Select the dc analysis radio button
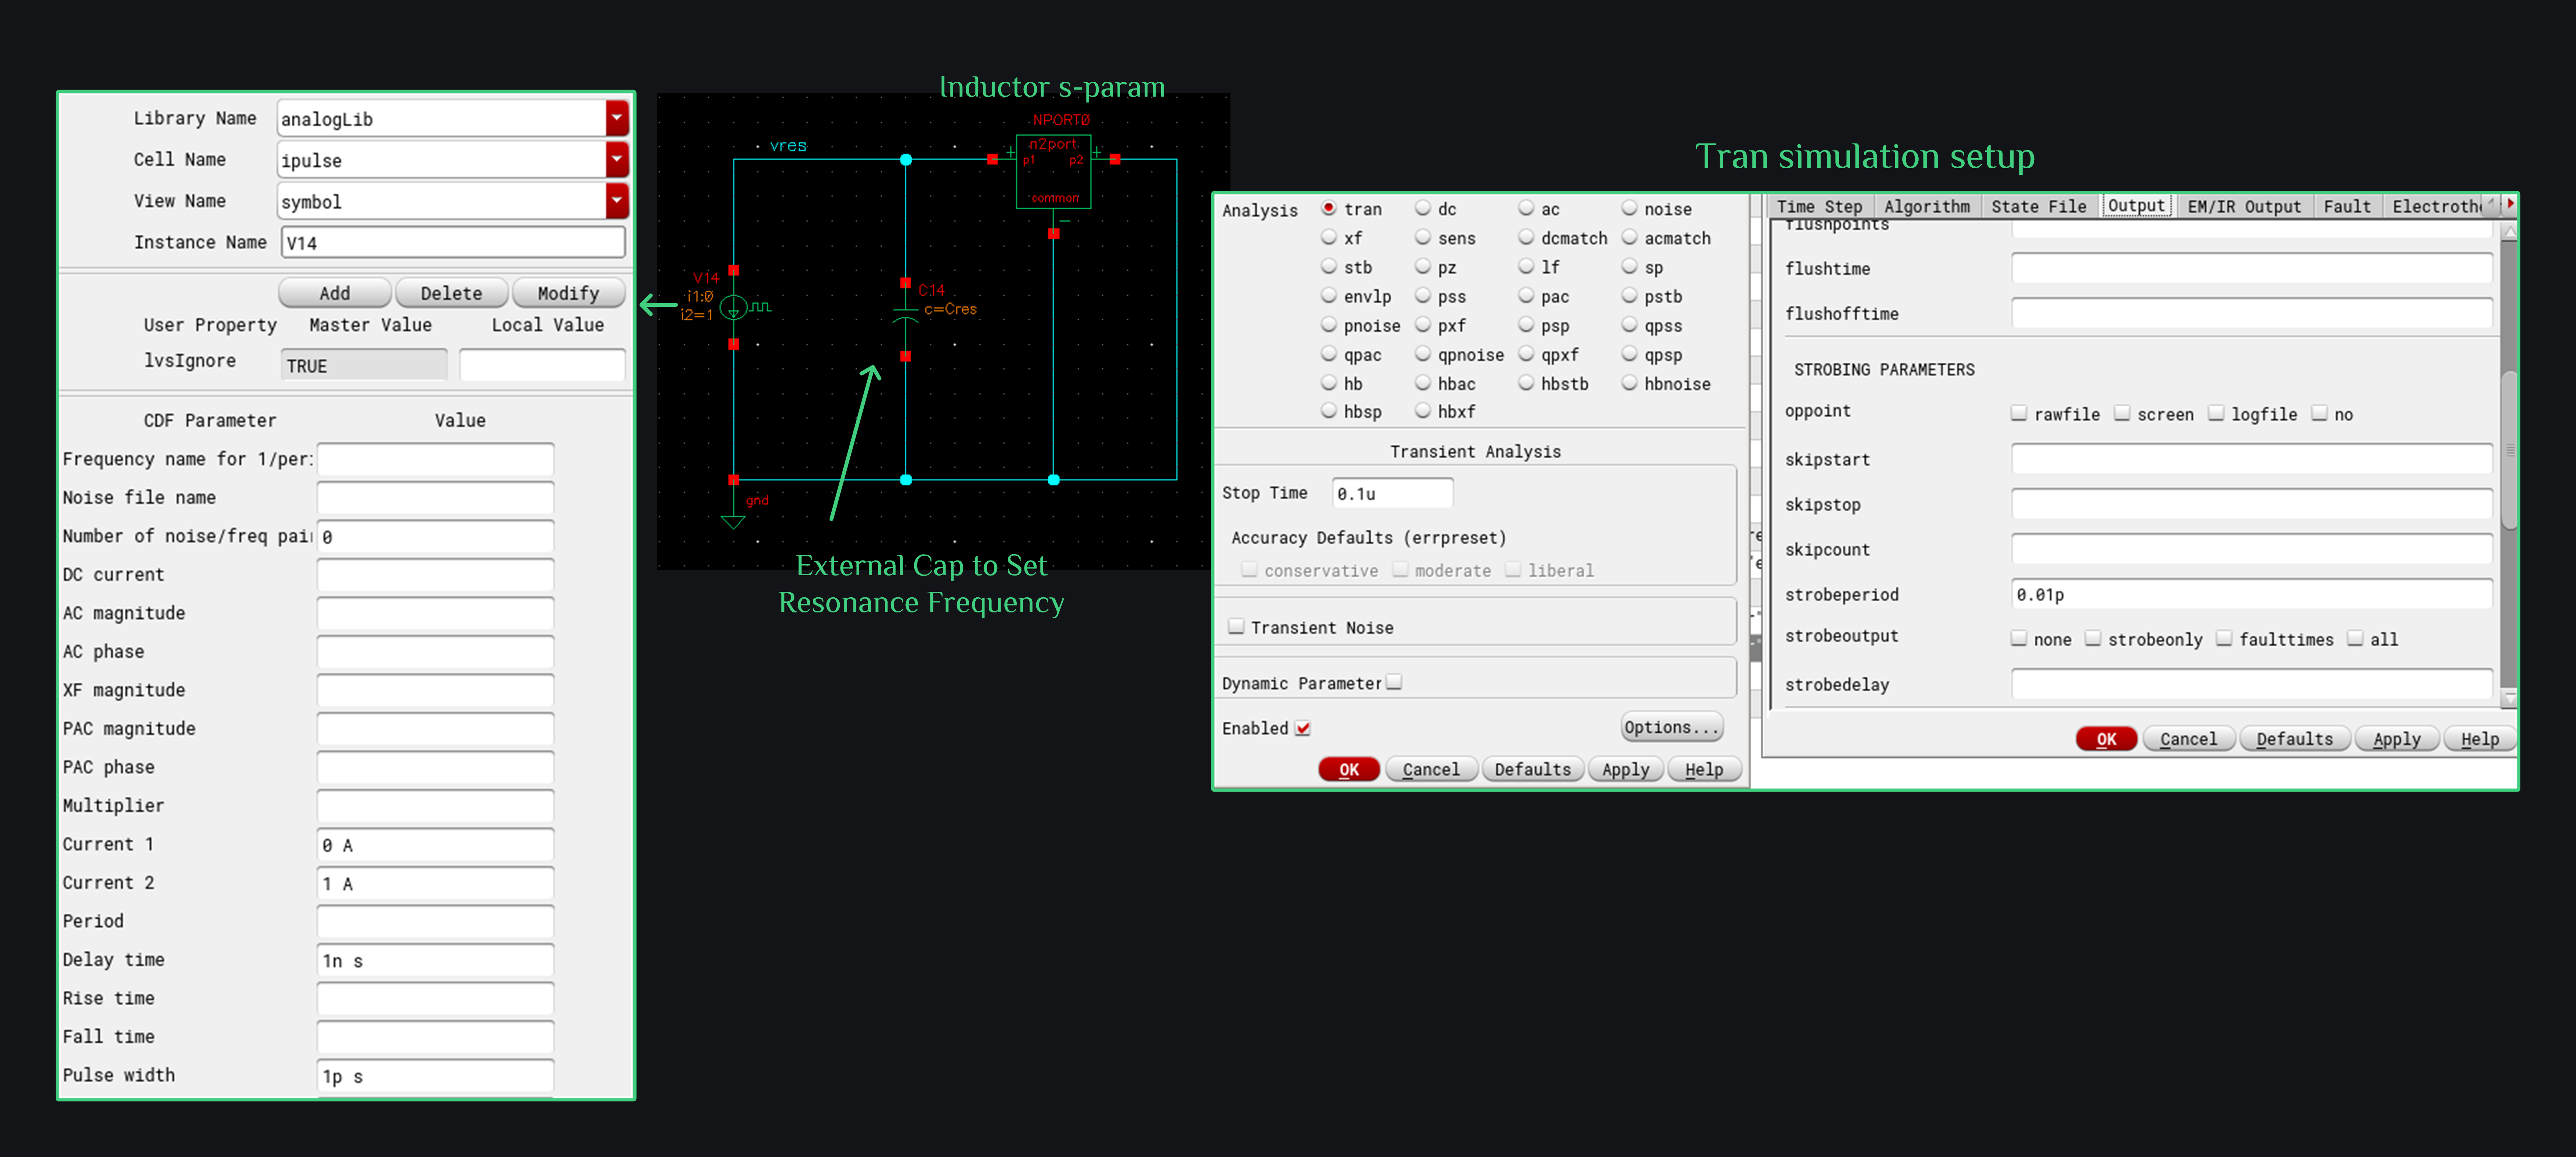Image resolution: width=2576 pixels, height=1157 pixels. [1423, 208]
